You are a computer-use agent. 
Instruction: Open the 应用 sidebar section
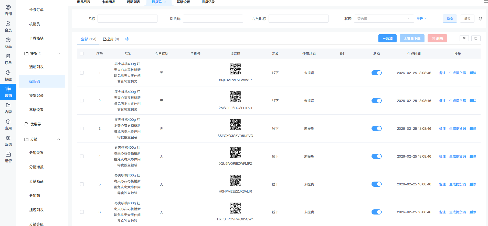8,125
